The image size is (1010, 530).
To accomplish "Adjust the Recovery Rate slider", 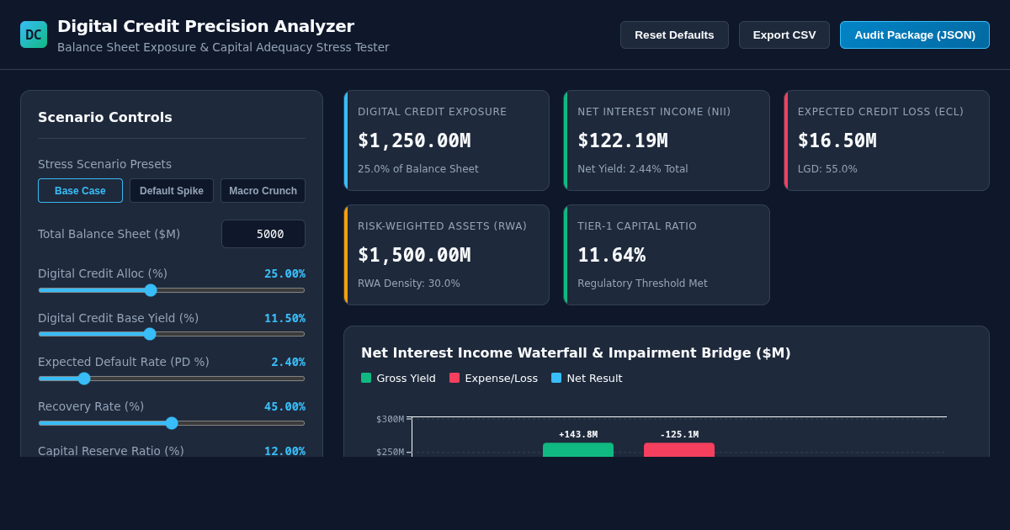I will tap(172, 423).
